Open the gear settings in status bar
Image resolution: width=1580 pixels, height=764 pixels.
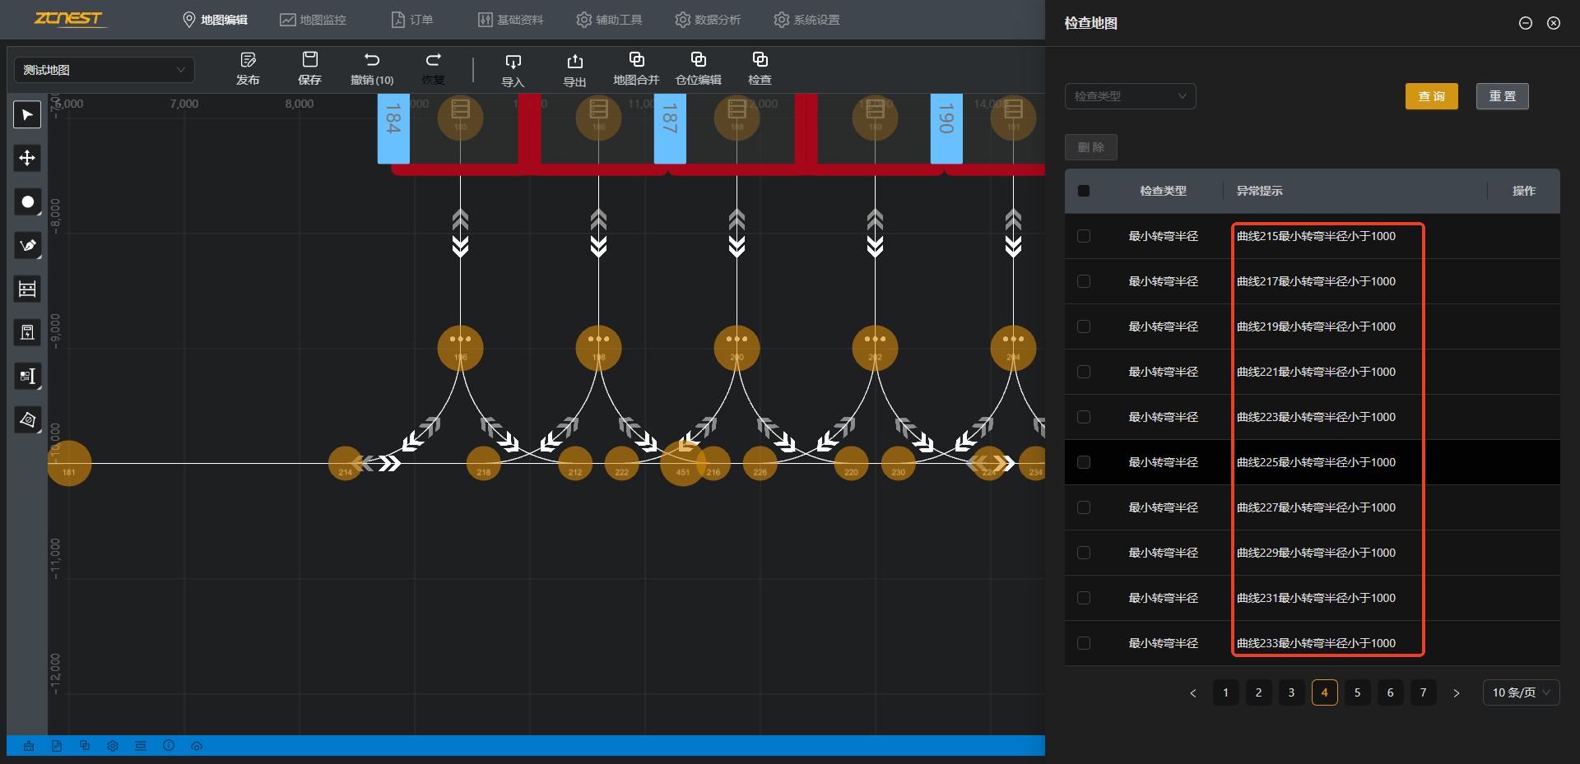[x=113, y=746]
